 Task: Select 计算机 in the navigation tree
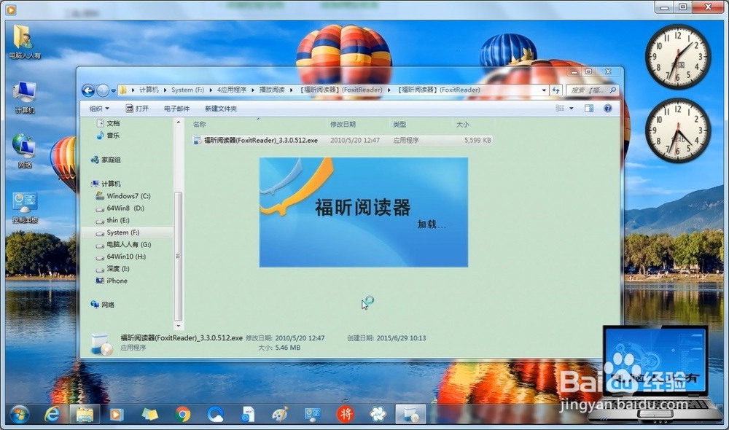coord(106,184)
